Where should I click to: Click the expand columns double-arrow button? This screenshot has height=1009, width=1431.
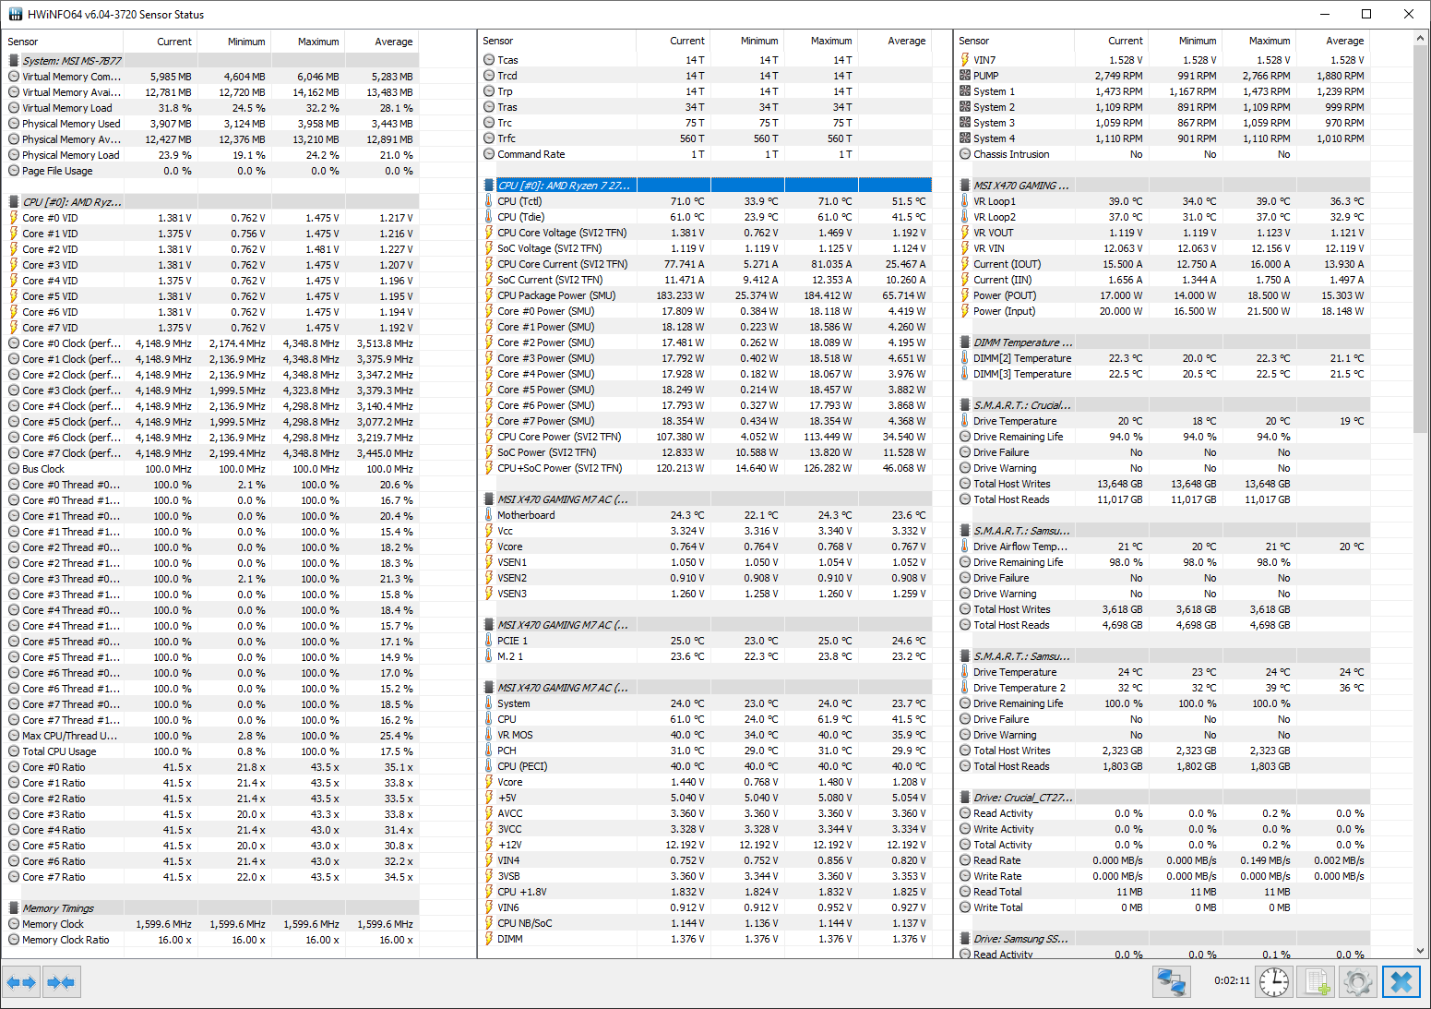tap(21, 982)
